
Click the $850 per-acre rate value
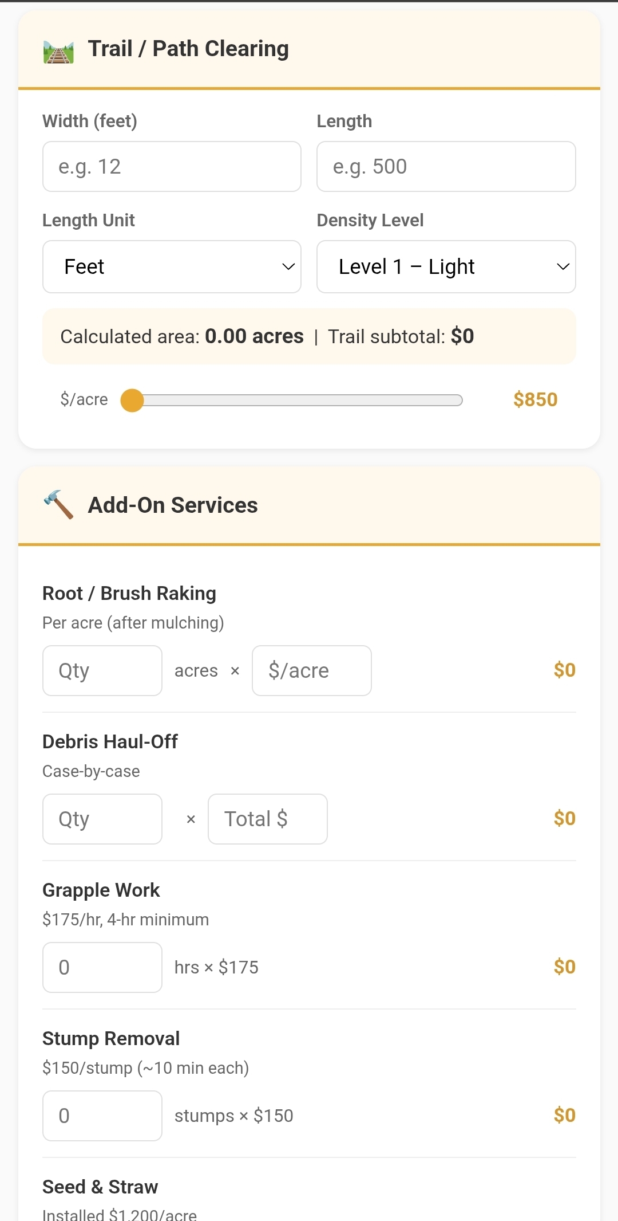pos(535,400)
